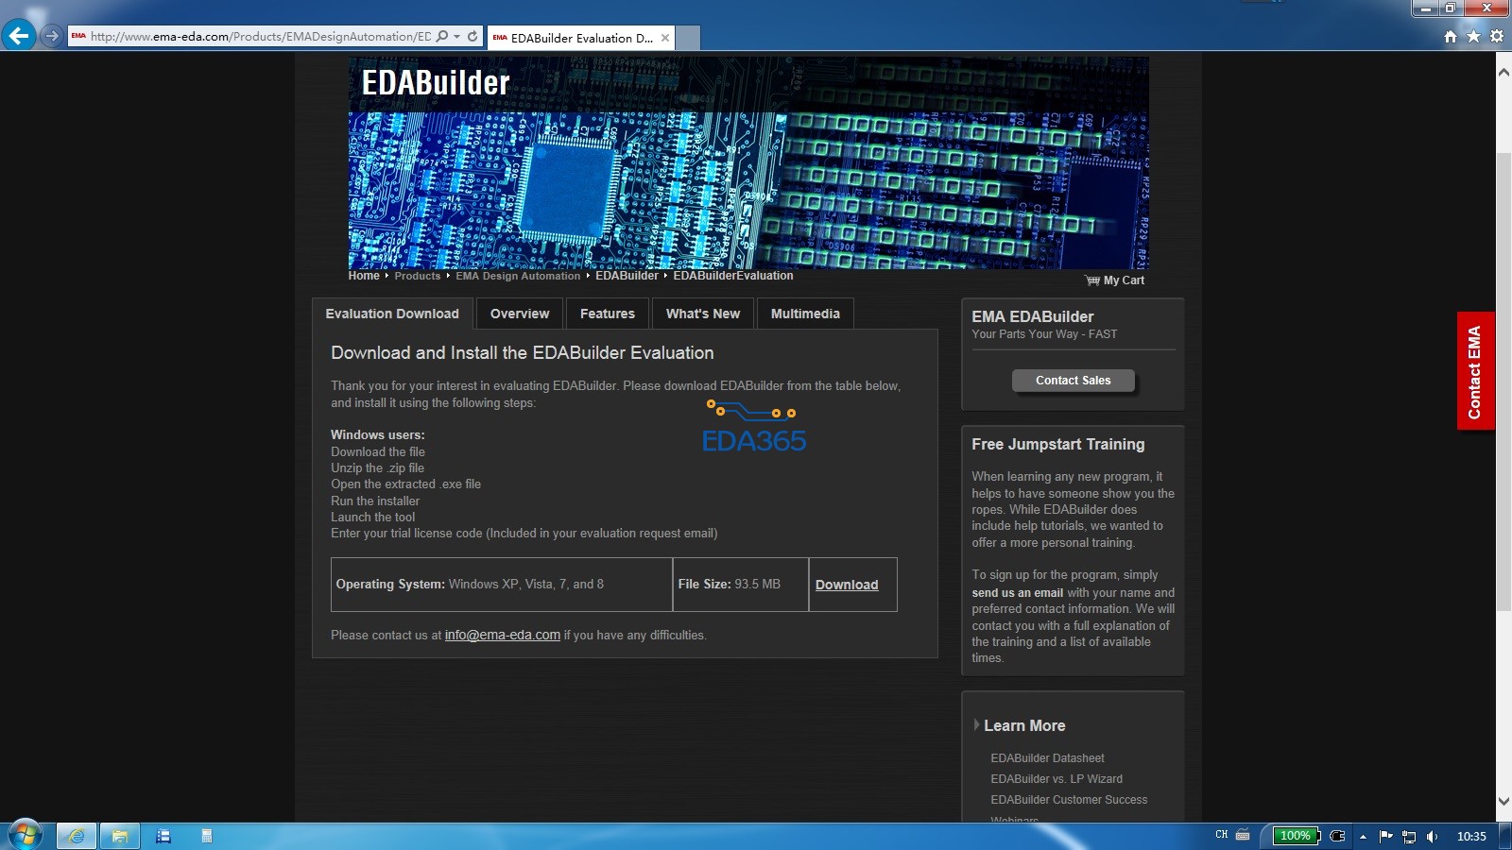Click the 'send us an email' link
The height and width of the screenshot is (850, 1512).
1018,593
